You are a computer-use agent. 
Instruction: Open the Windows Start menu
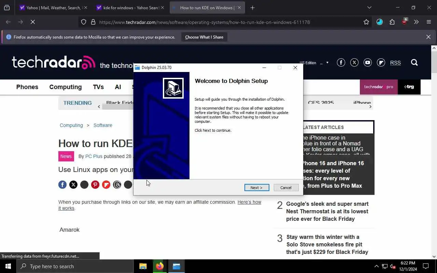pos(8,266)
